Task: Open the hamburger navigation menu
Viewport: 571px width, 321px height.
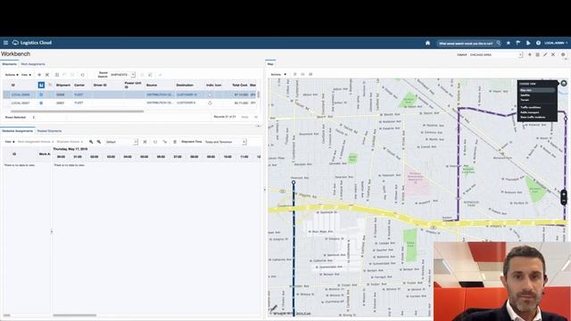Action: pos(5,43)
